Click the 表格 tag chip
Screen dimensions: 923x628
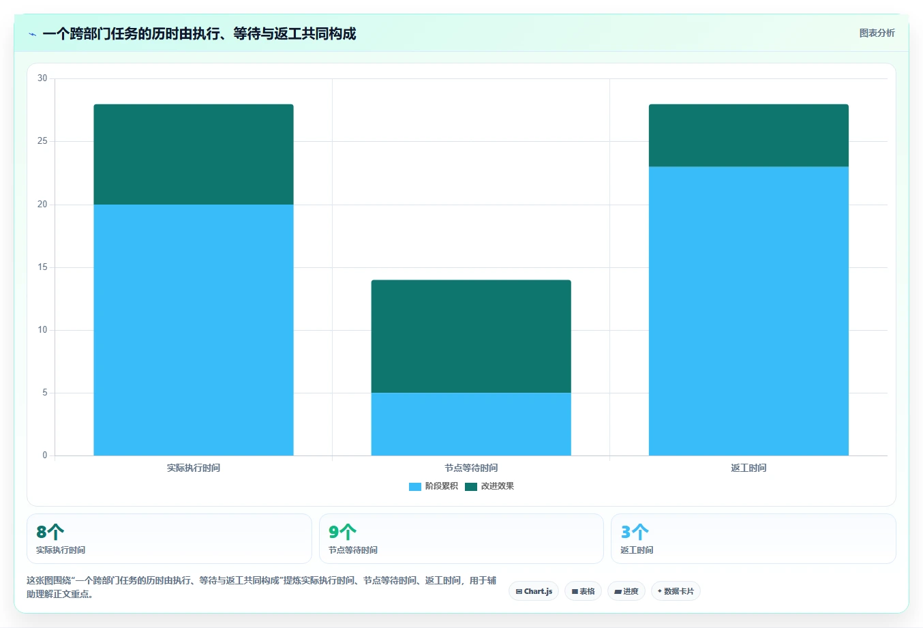(x=583, y=591)
